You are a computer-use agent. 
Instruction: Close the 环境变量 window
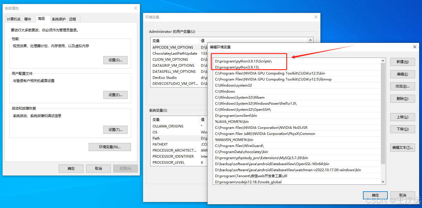click(316, 17)
